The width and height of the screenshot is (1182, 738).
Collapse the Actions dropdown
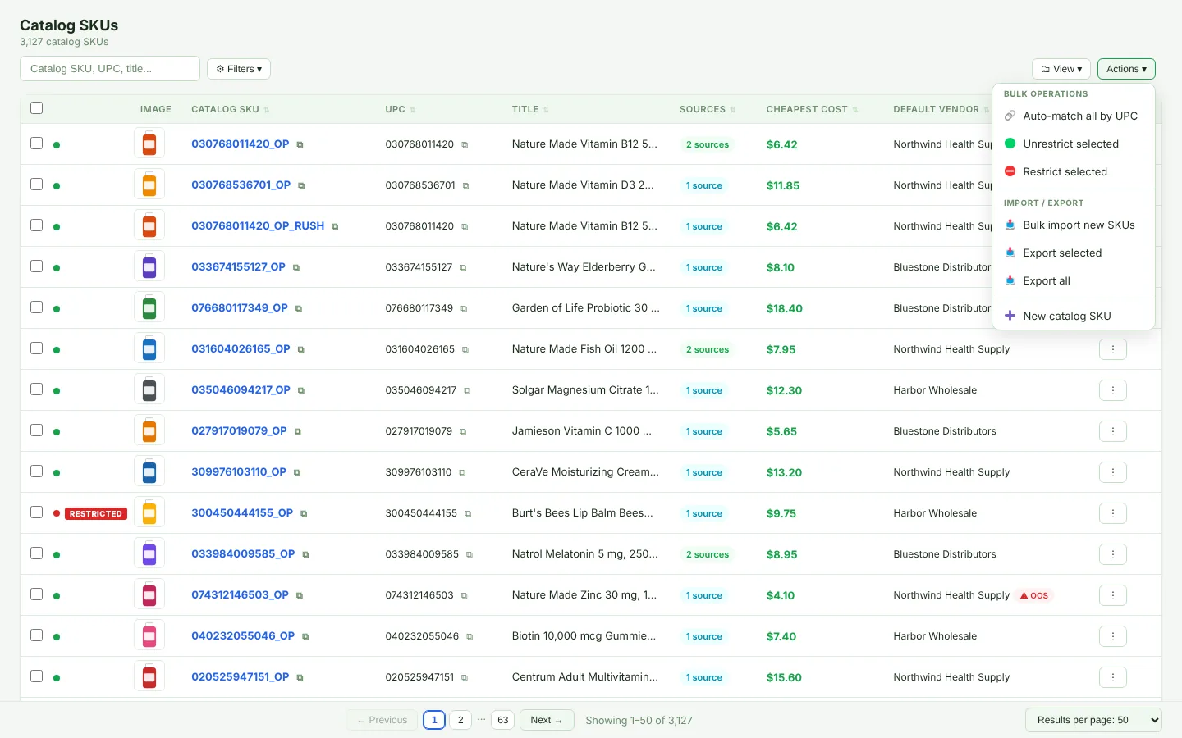click(1126, 69)
